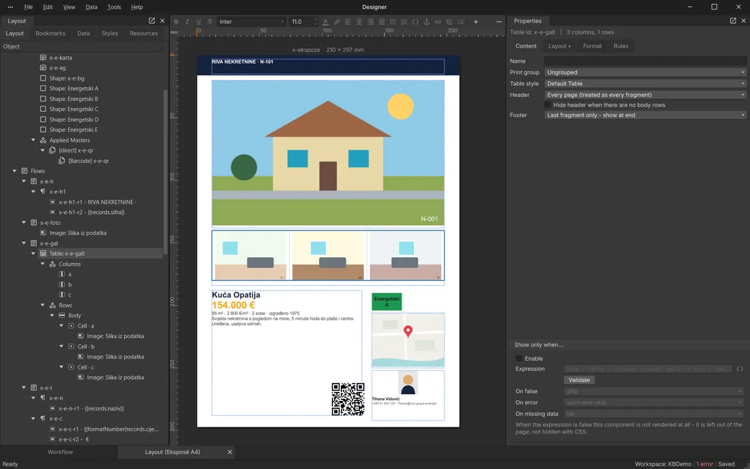Center align the text
The image size is (750, 469).
(359, 22)
